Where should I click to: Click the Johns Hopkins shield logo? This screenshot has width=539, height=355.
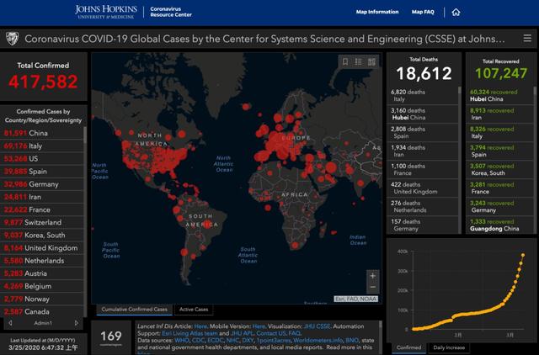(12, 39)
